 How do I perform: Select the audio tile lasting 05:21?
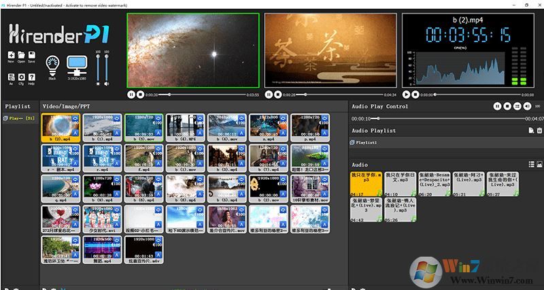[469, 184]
